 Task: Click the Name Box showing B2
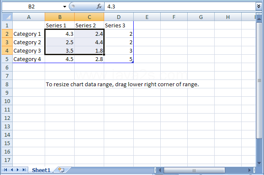(32, 7)
